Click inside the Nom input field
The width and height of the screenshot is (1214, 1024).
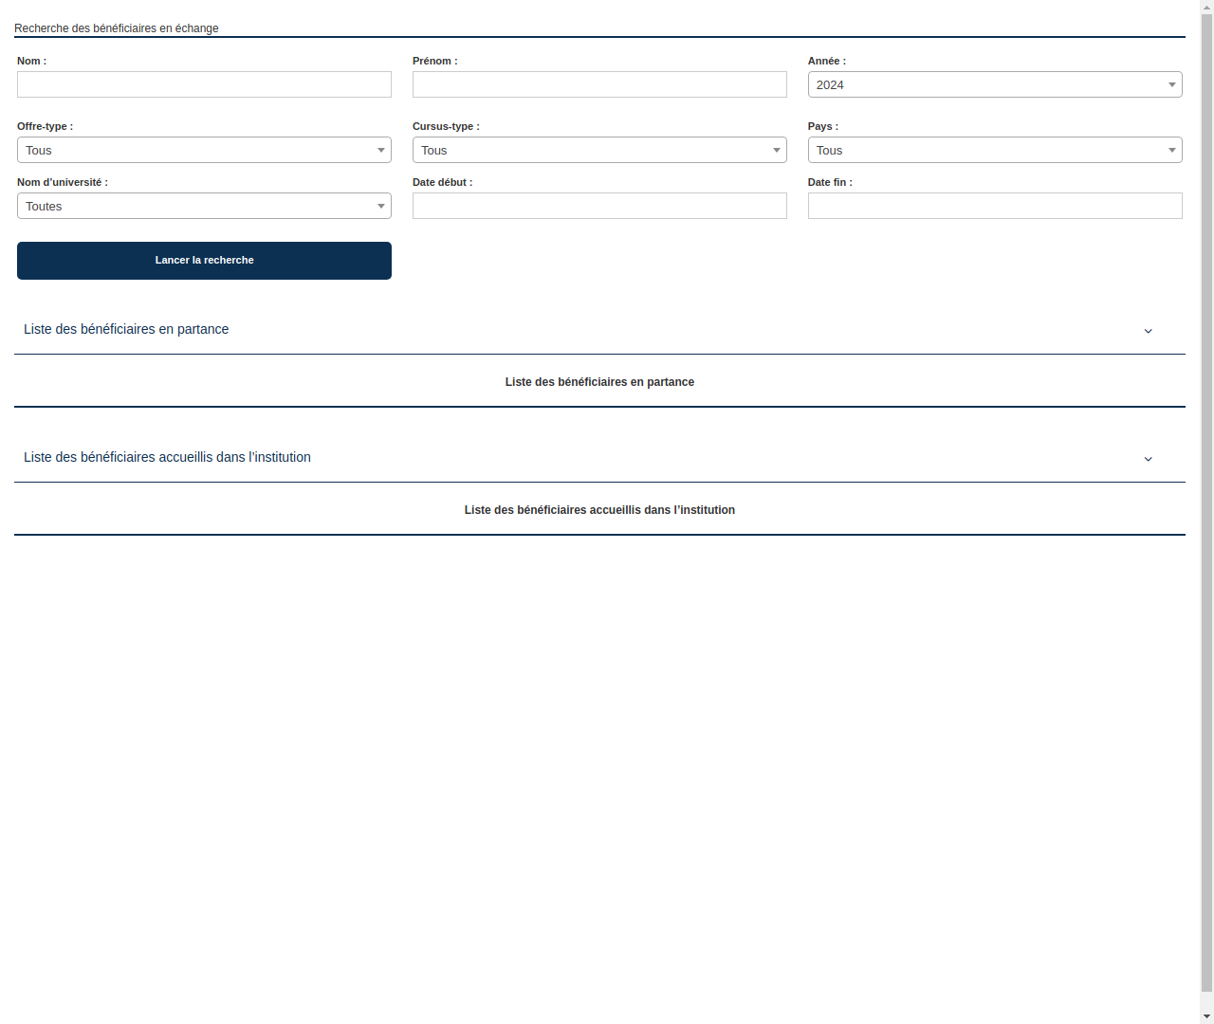point(204,84)
